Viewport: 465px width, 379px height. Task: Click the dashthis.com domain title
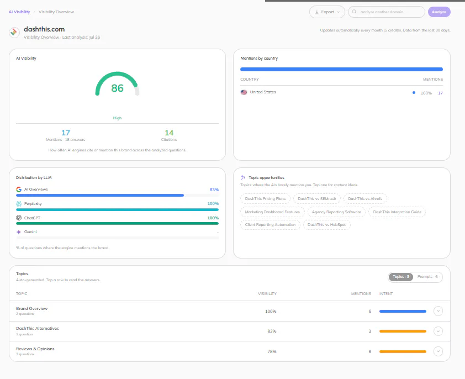coord(44,29)
